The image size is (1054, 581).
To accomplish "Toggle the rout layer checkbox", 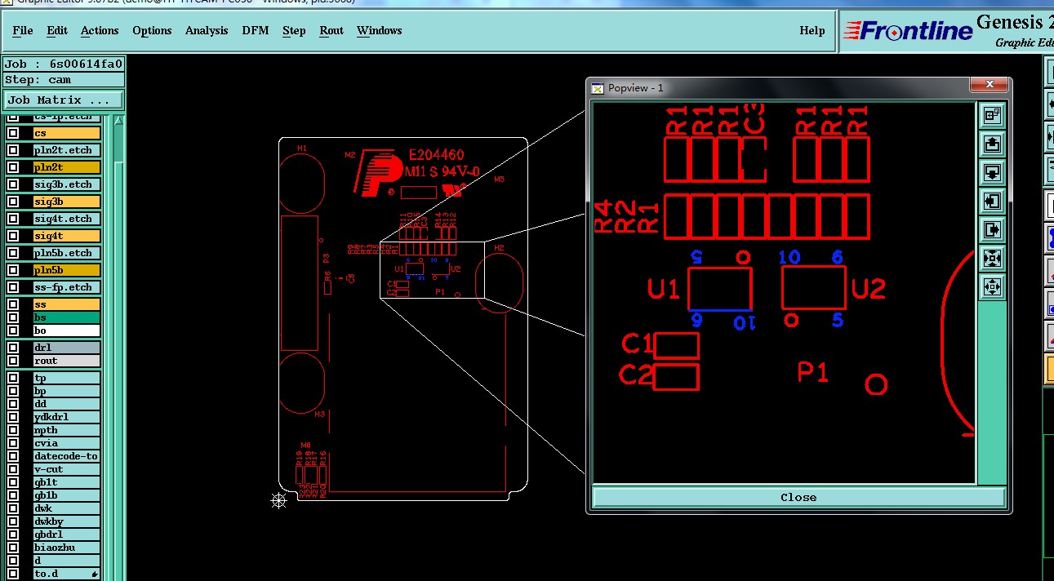I will (x=13, y=361).
